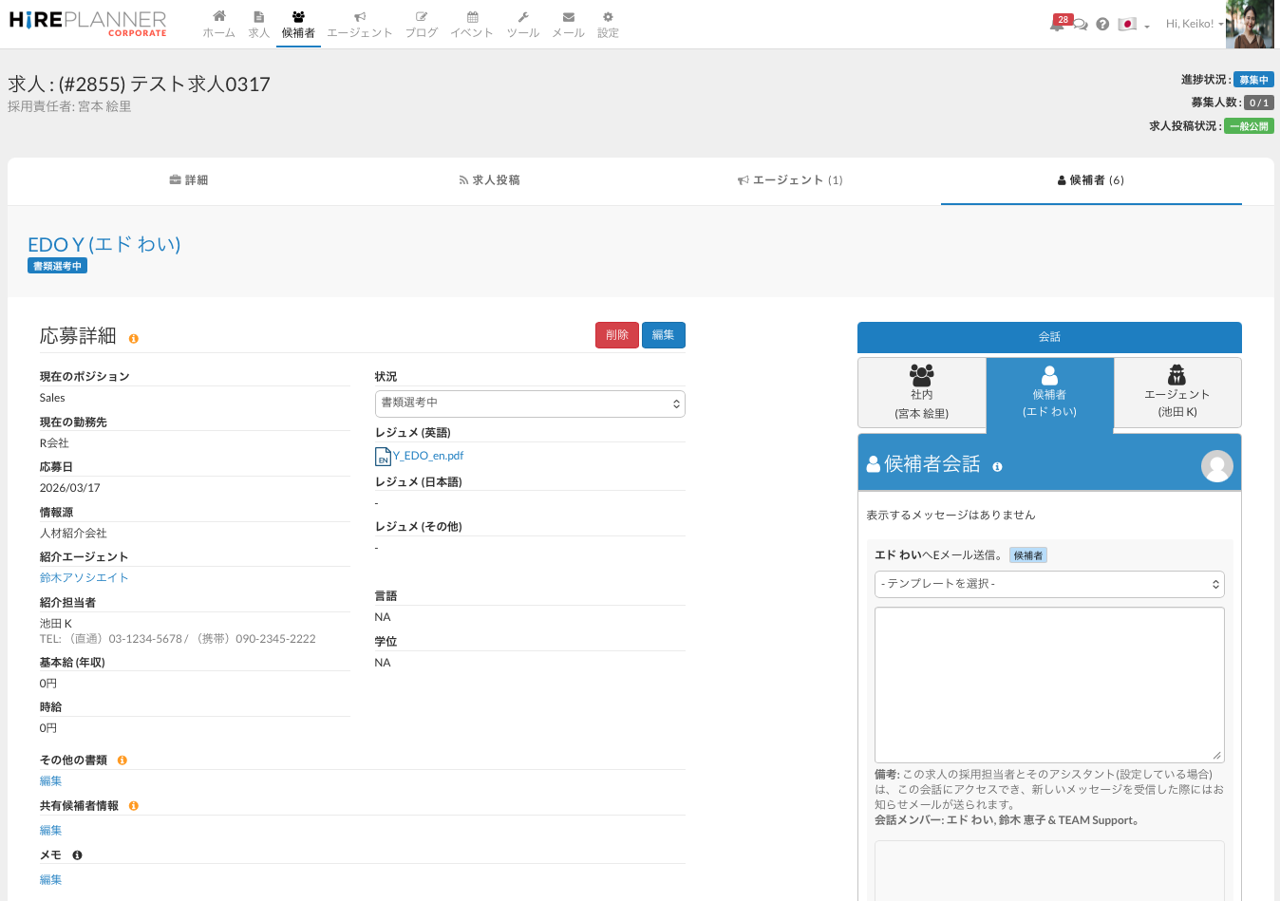Viewport: 1280px width, 901px height.
Task: Open the テンプレートを選択 dropdown
Action: 1049,584
